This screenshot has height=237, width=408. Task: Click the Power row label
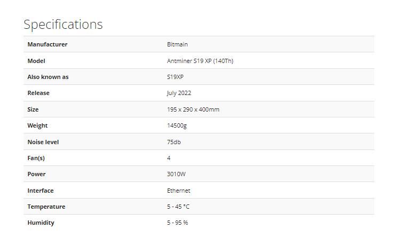coord(36,174)
